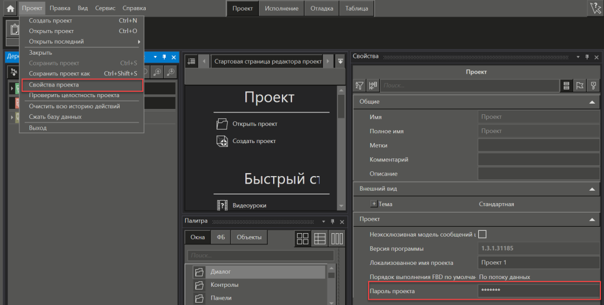This screenshot has width=604, height=305.
Task: Click the Создать проект link on the start page
Action: pyautogui.click(x=254, y=141)
